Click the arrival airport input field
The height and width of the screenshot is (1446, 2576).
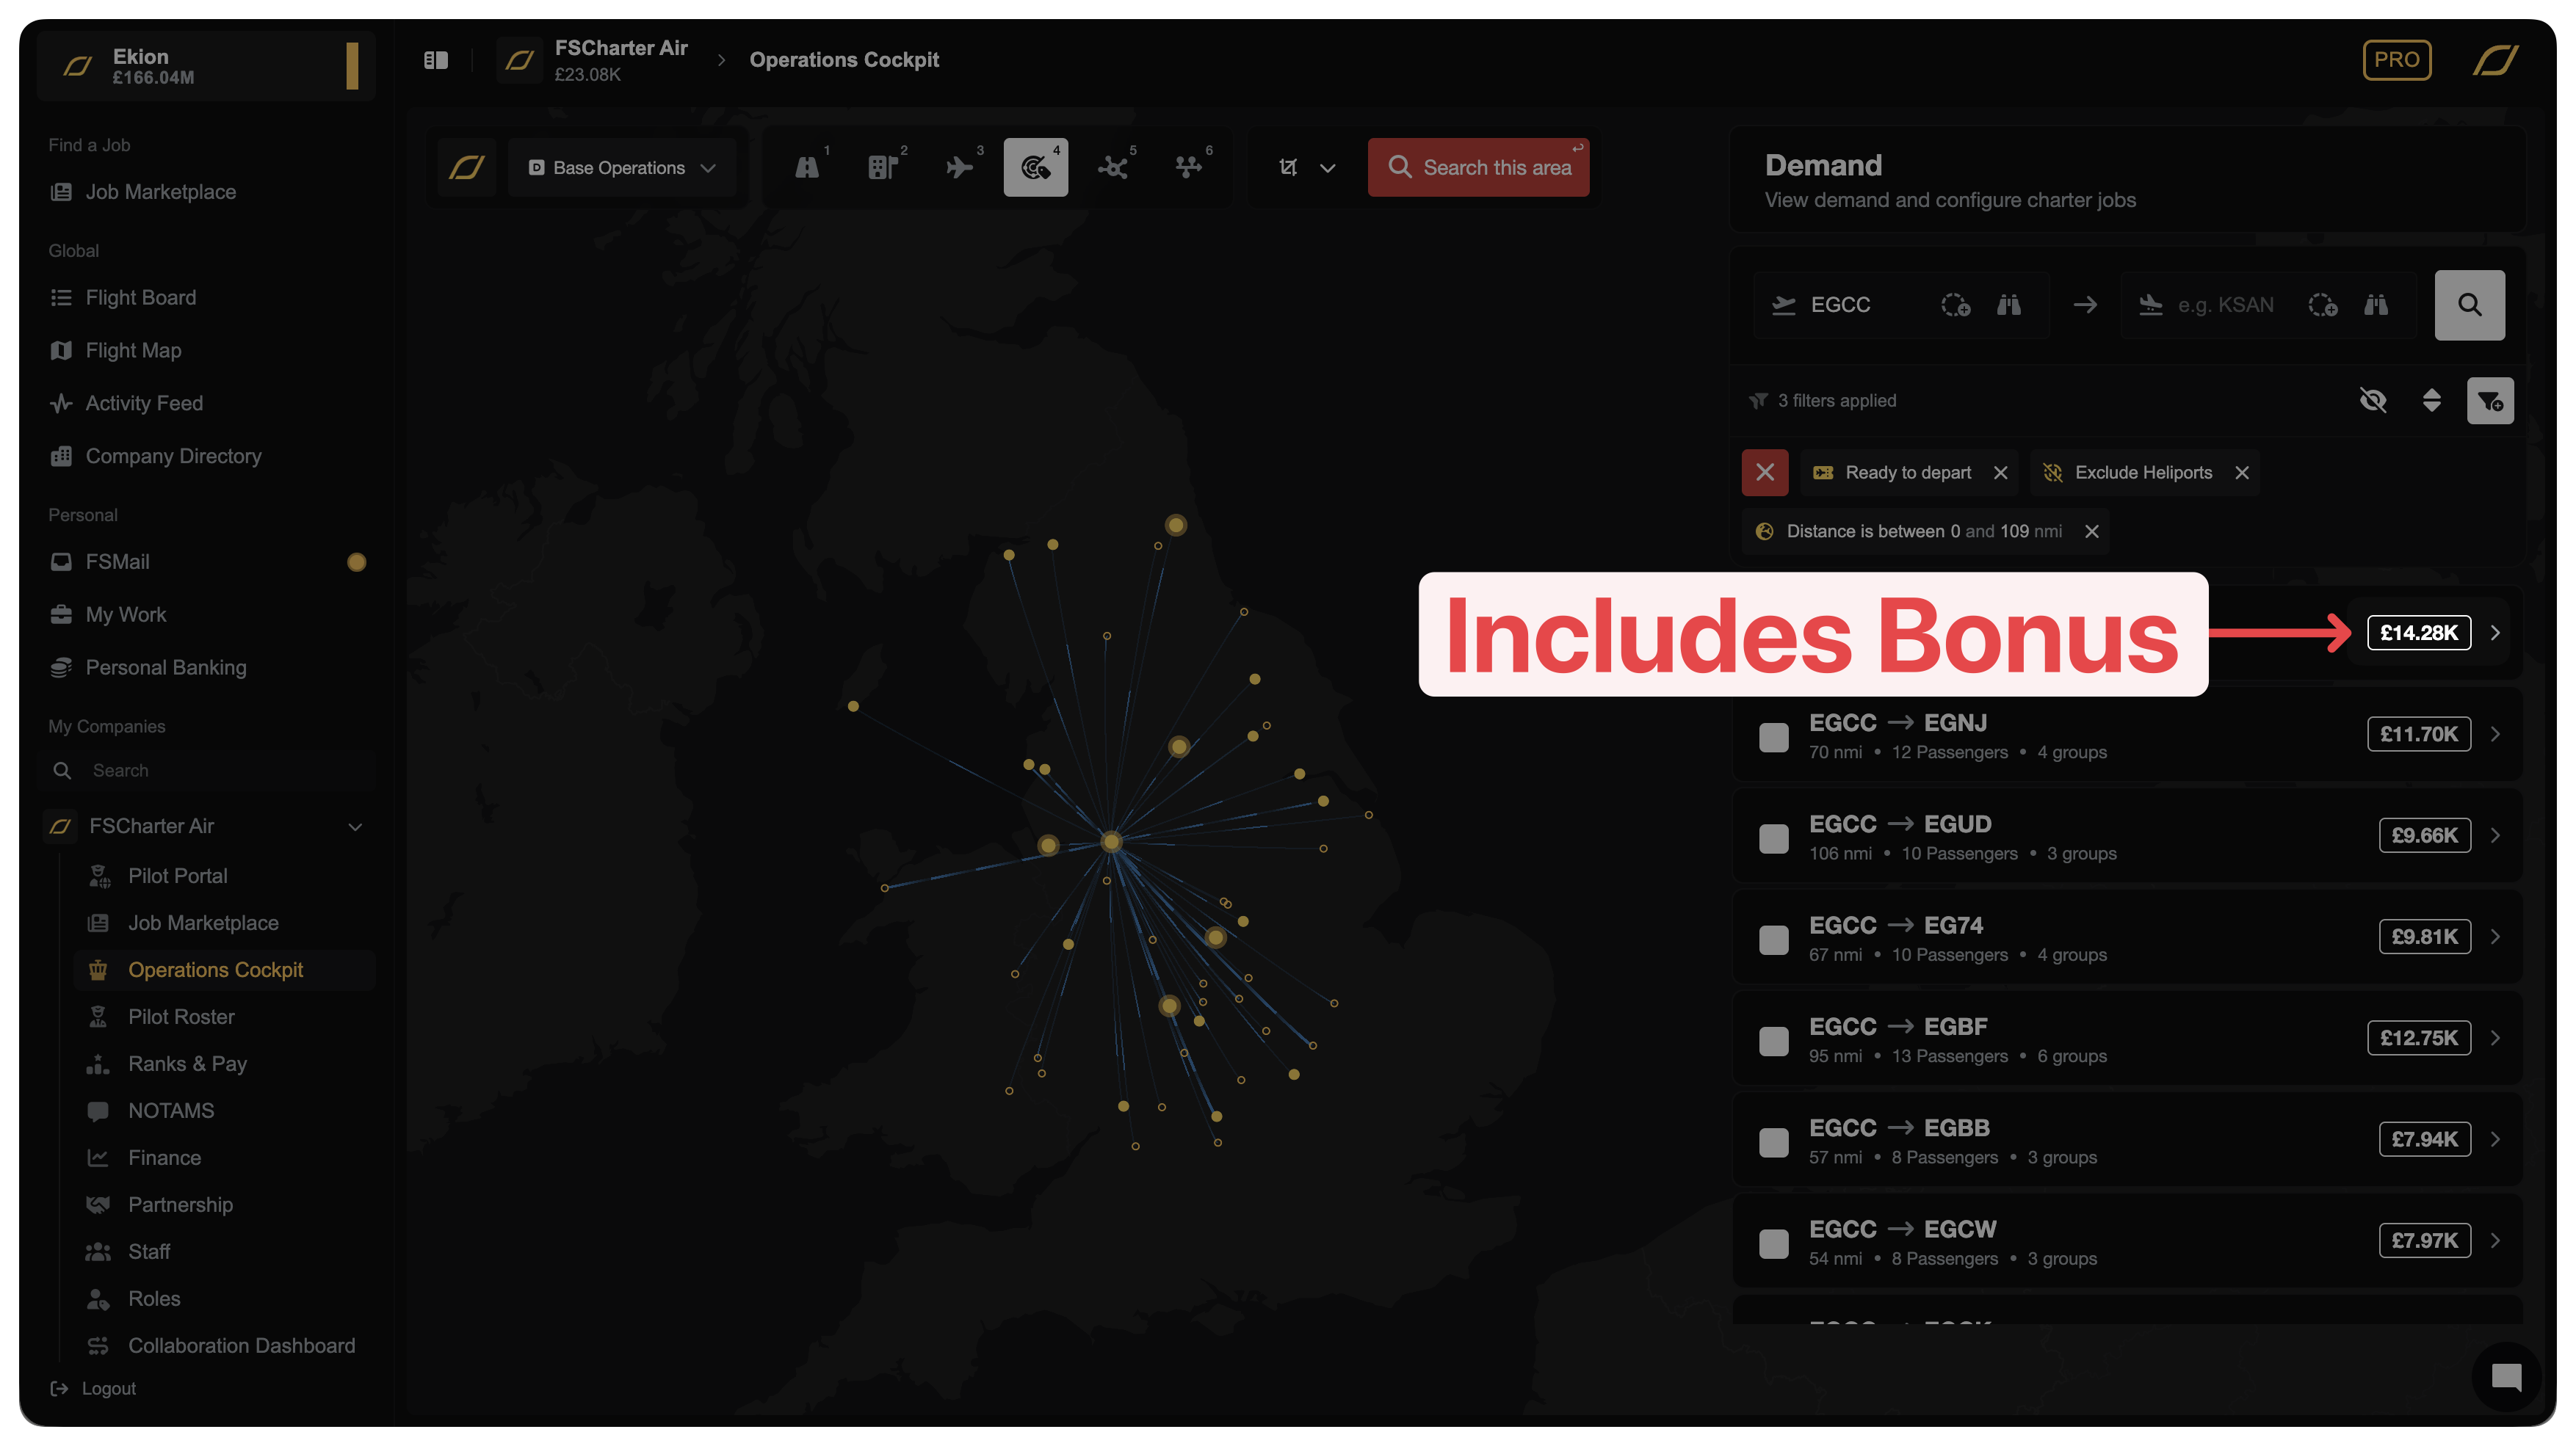coord(2225,305)
